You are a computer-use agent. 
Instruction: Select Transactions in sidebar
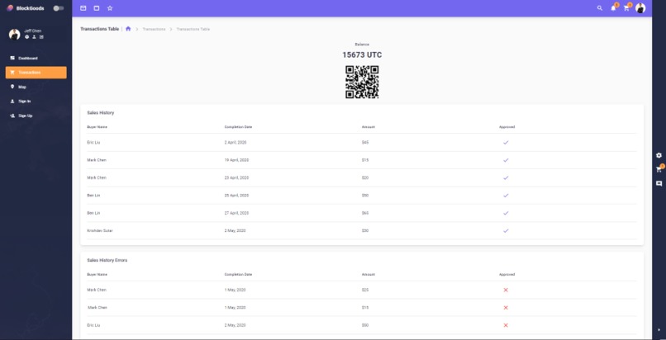click(x=36, y=73)
